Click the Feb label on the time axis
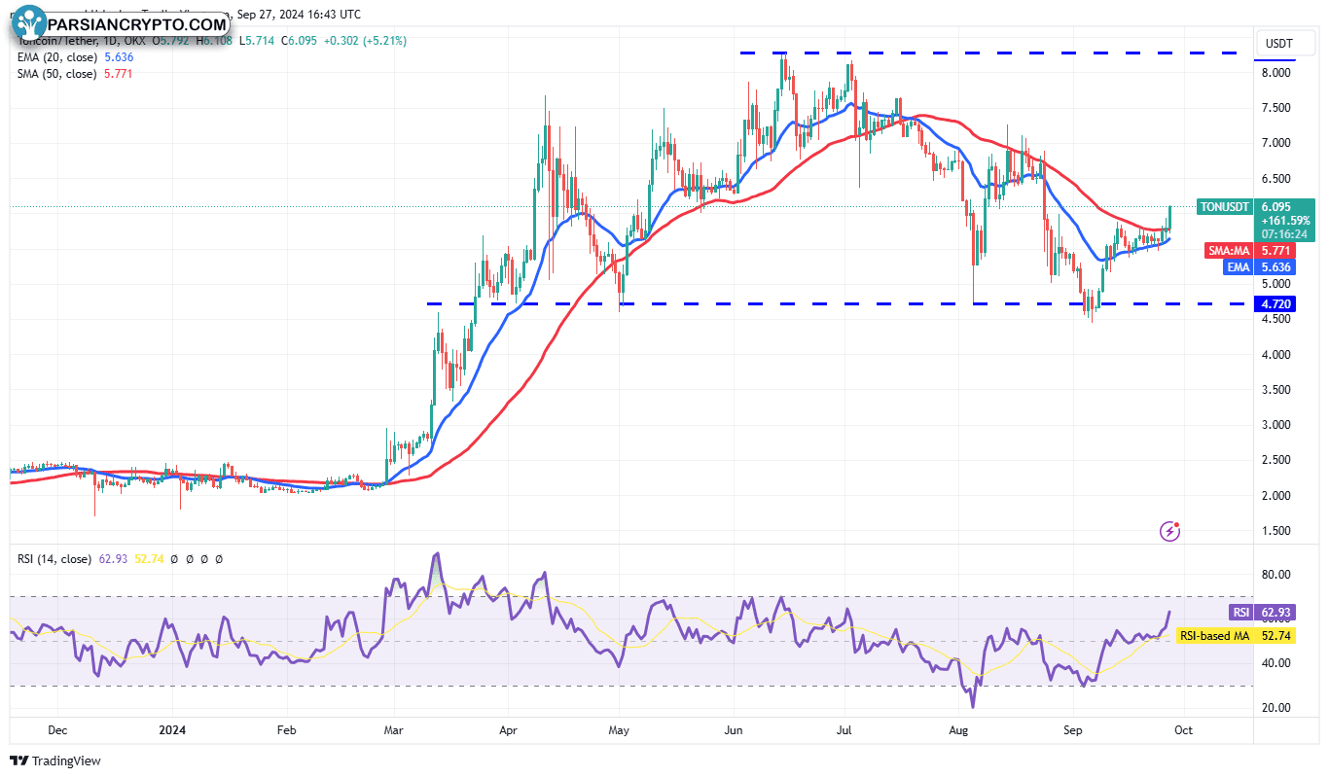The height and width of the screenshot is (778, 1329). tap(285, 729)
